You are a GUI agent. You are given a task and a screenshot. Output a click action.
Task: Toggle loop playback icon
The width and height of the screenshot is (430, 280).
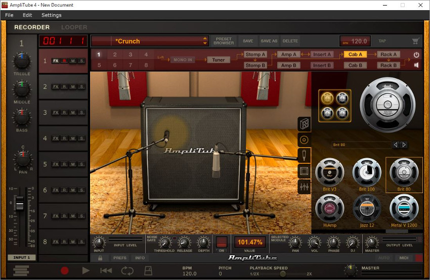127,271
